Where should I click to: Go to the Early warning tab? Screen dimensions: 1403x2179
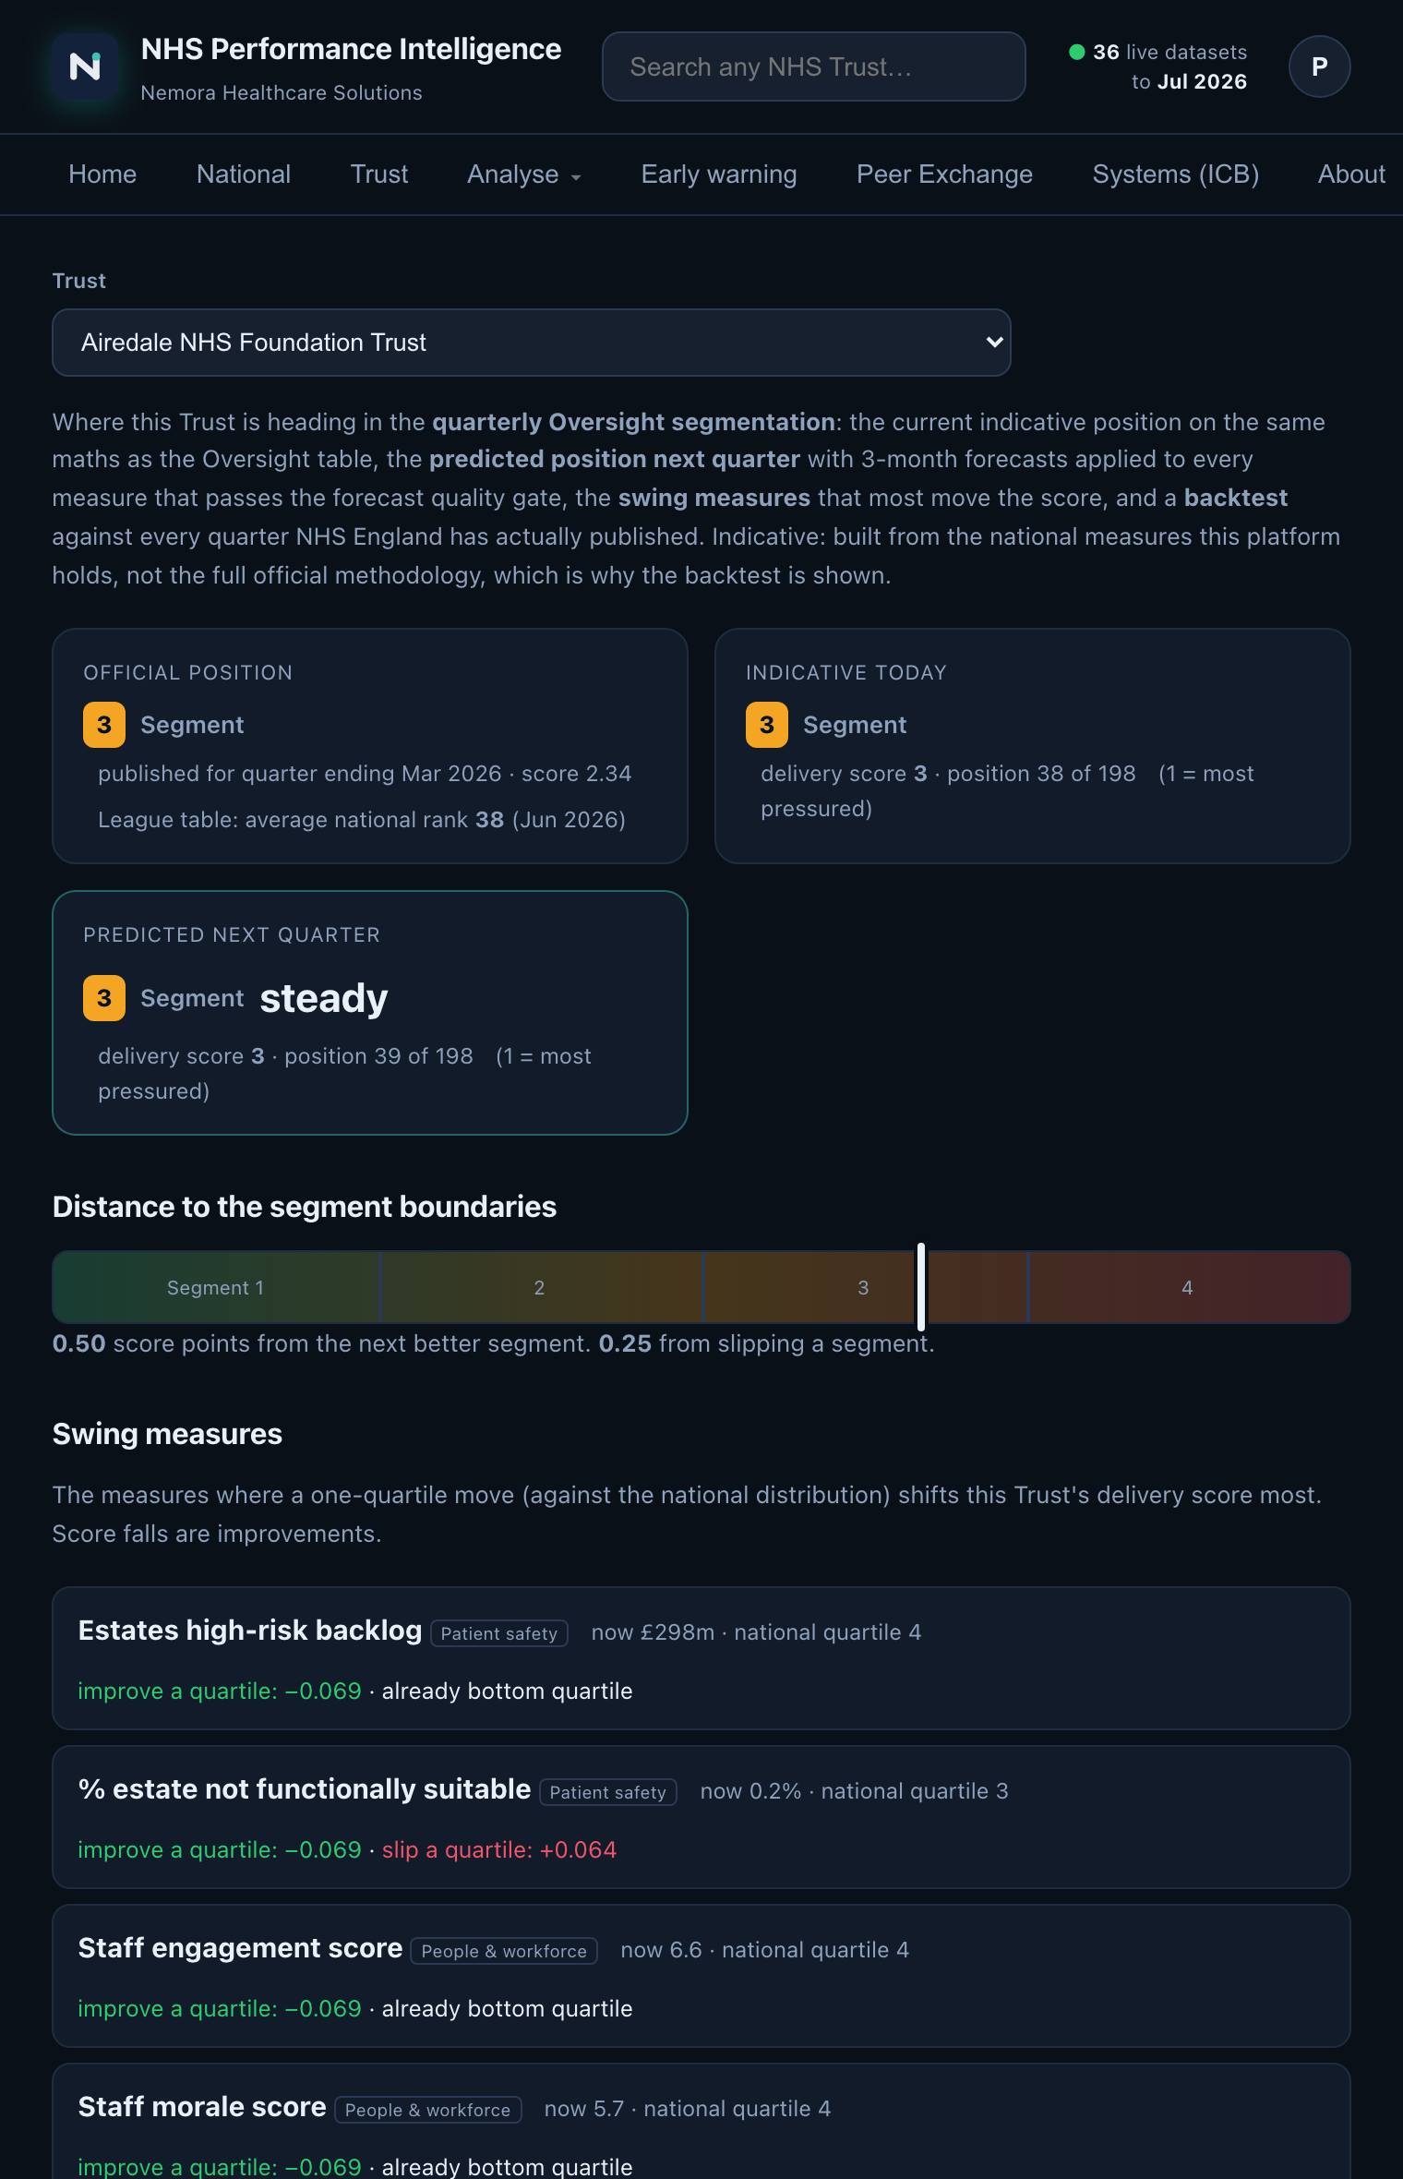coord(719,175)
